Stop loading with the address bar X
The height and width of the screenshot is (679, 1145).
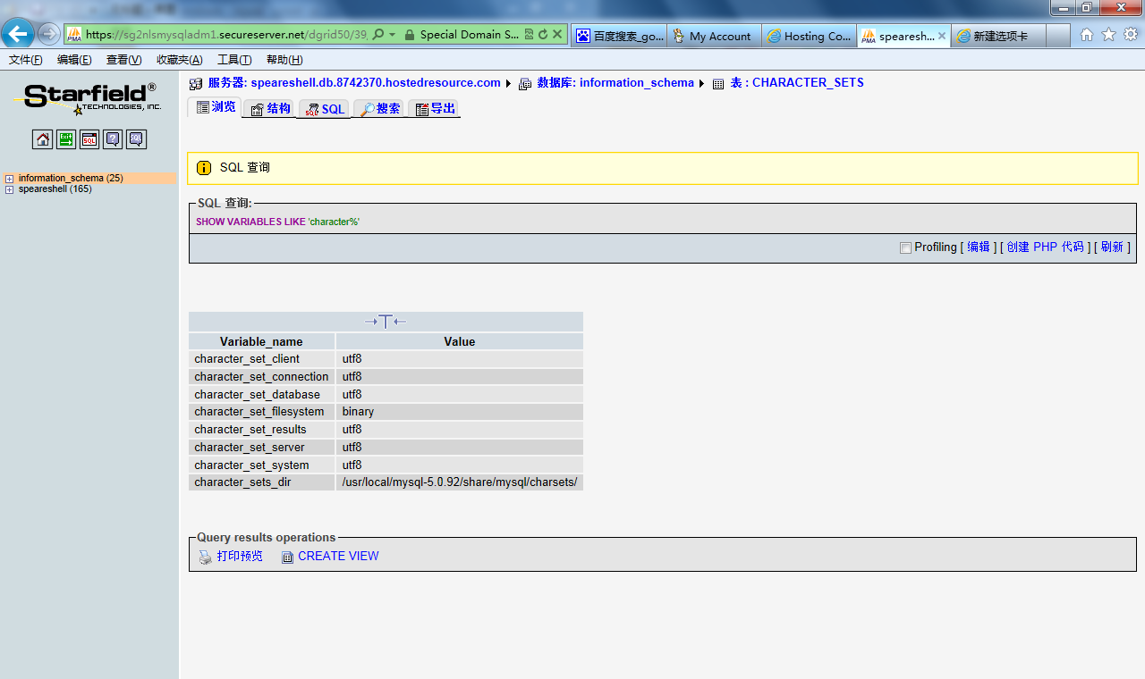557,35
